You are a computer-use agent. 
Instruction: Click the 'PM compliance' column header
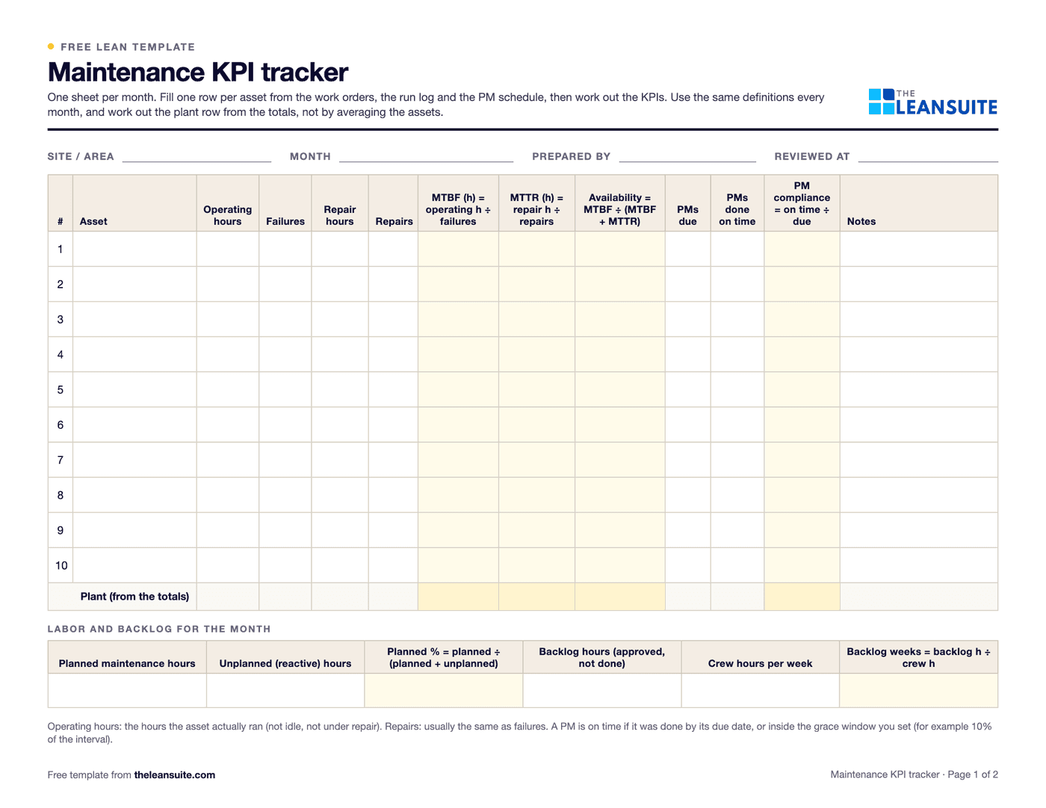tap(802, 204)
